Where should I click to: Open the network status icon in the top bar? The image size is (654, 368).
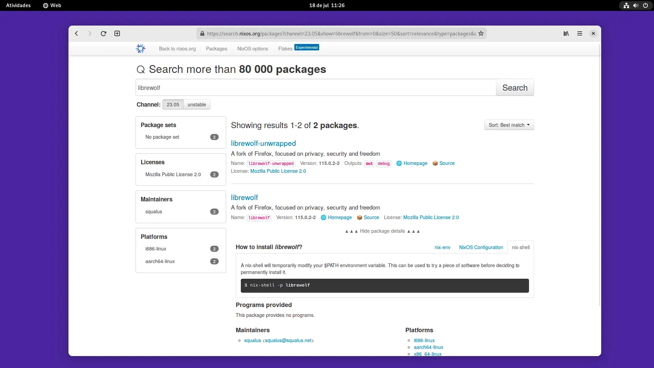click(626, 5)
